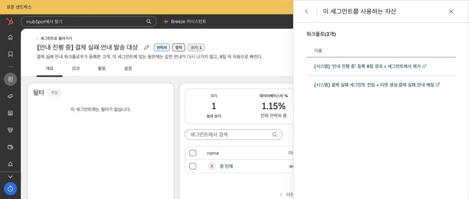
Task: Click the 워크플로(2개) heading
Action: pyautogui.click(x=321, y=34)
